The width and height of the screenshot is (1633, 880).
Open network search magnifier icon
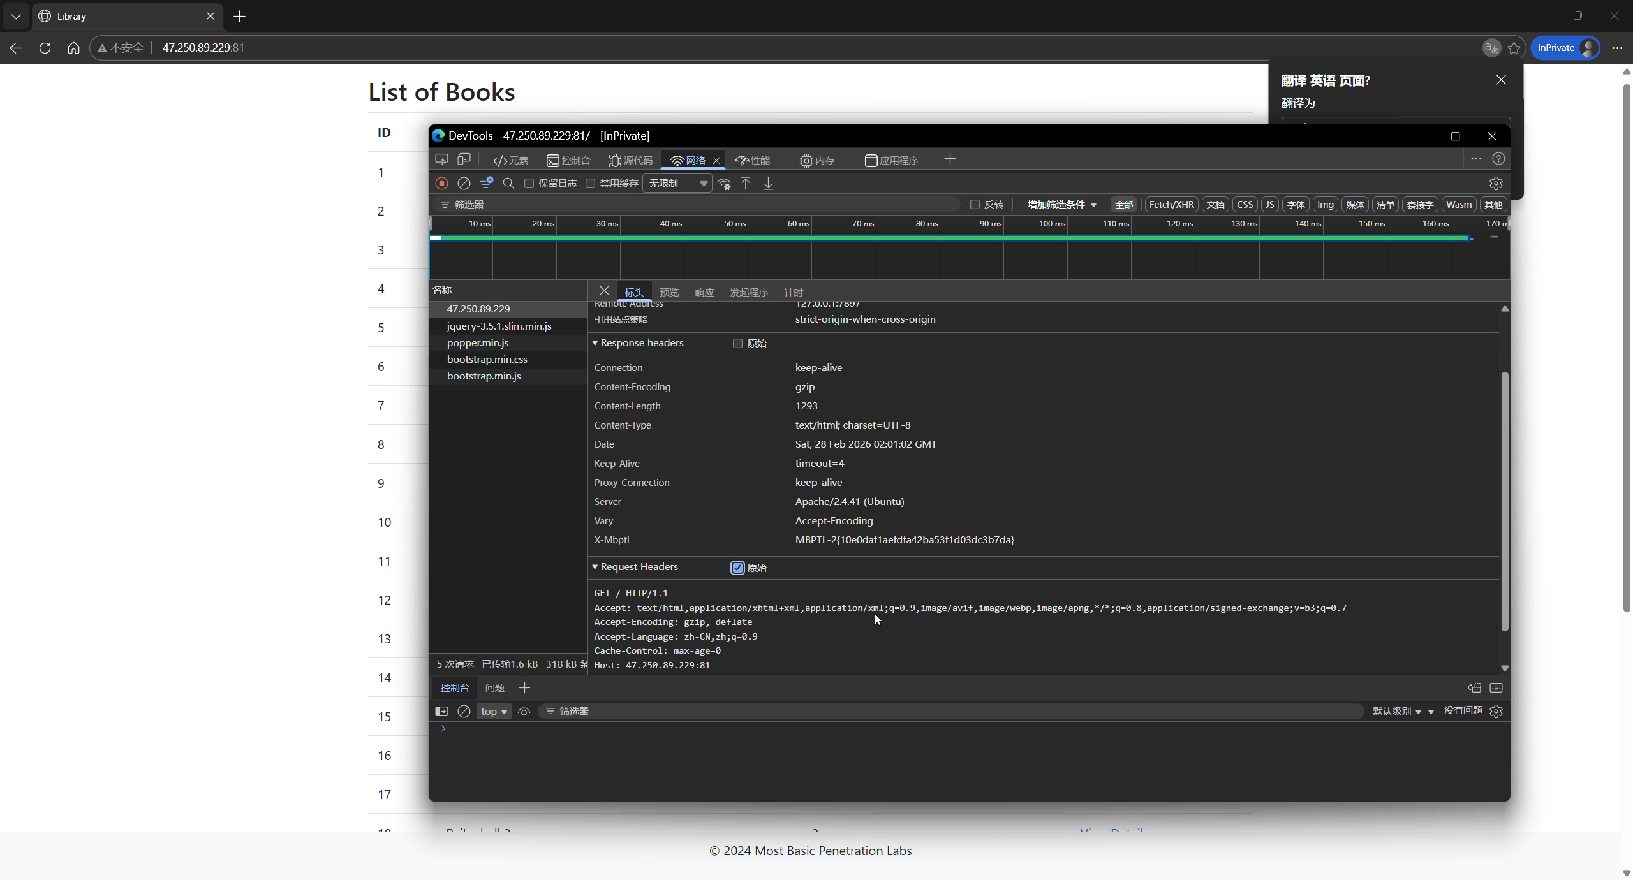pyautogui.click(x=508, y=184)
